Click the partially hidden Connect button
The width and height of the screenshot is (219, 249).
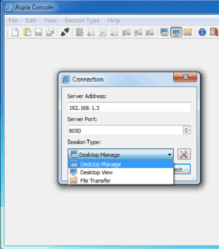(x=182, y=169)
